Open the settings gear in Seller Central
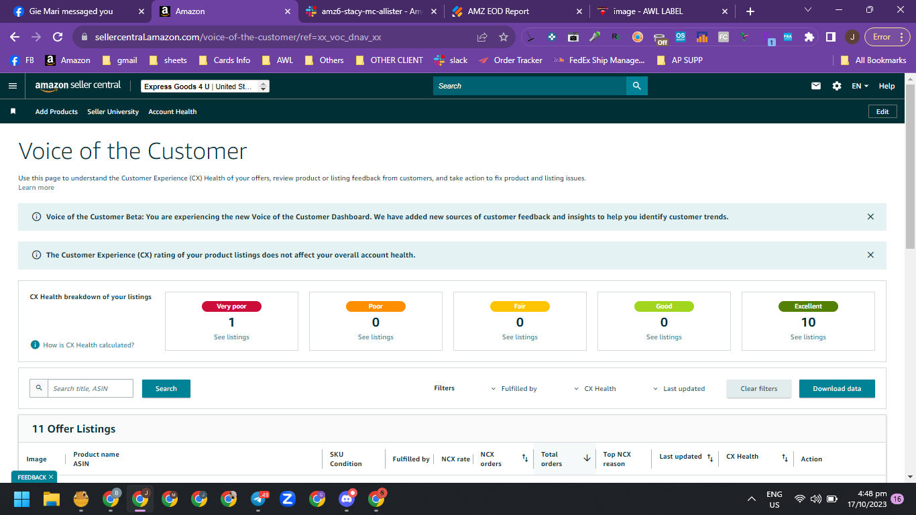 [x=836, y=86]
